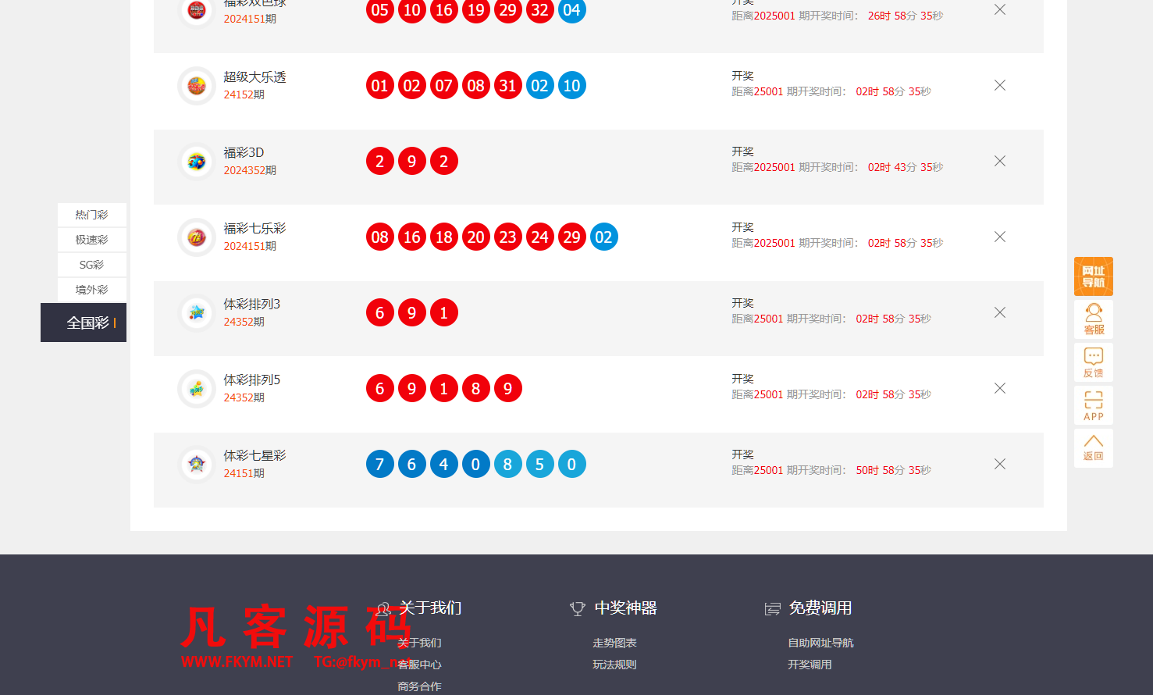Click the 体彩七星彩 lottery logo icon
The image size is (1153, 695).
pyautogui.click(x=196, y=463)
